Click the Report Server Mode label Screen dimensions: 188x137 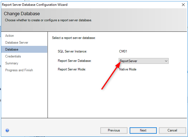(72, 69)
